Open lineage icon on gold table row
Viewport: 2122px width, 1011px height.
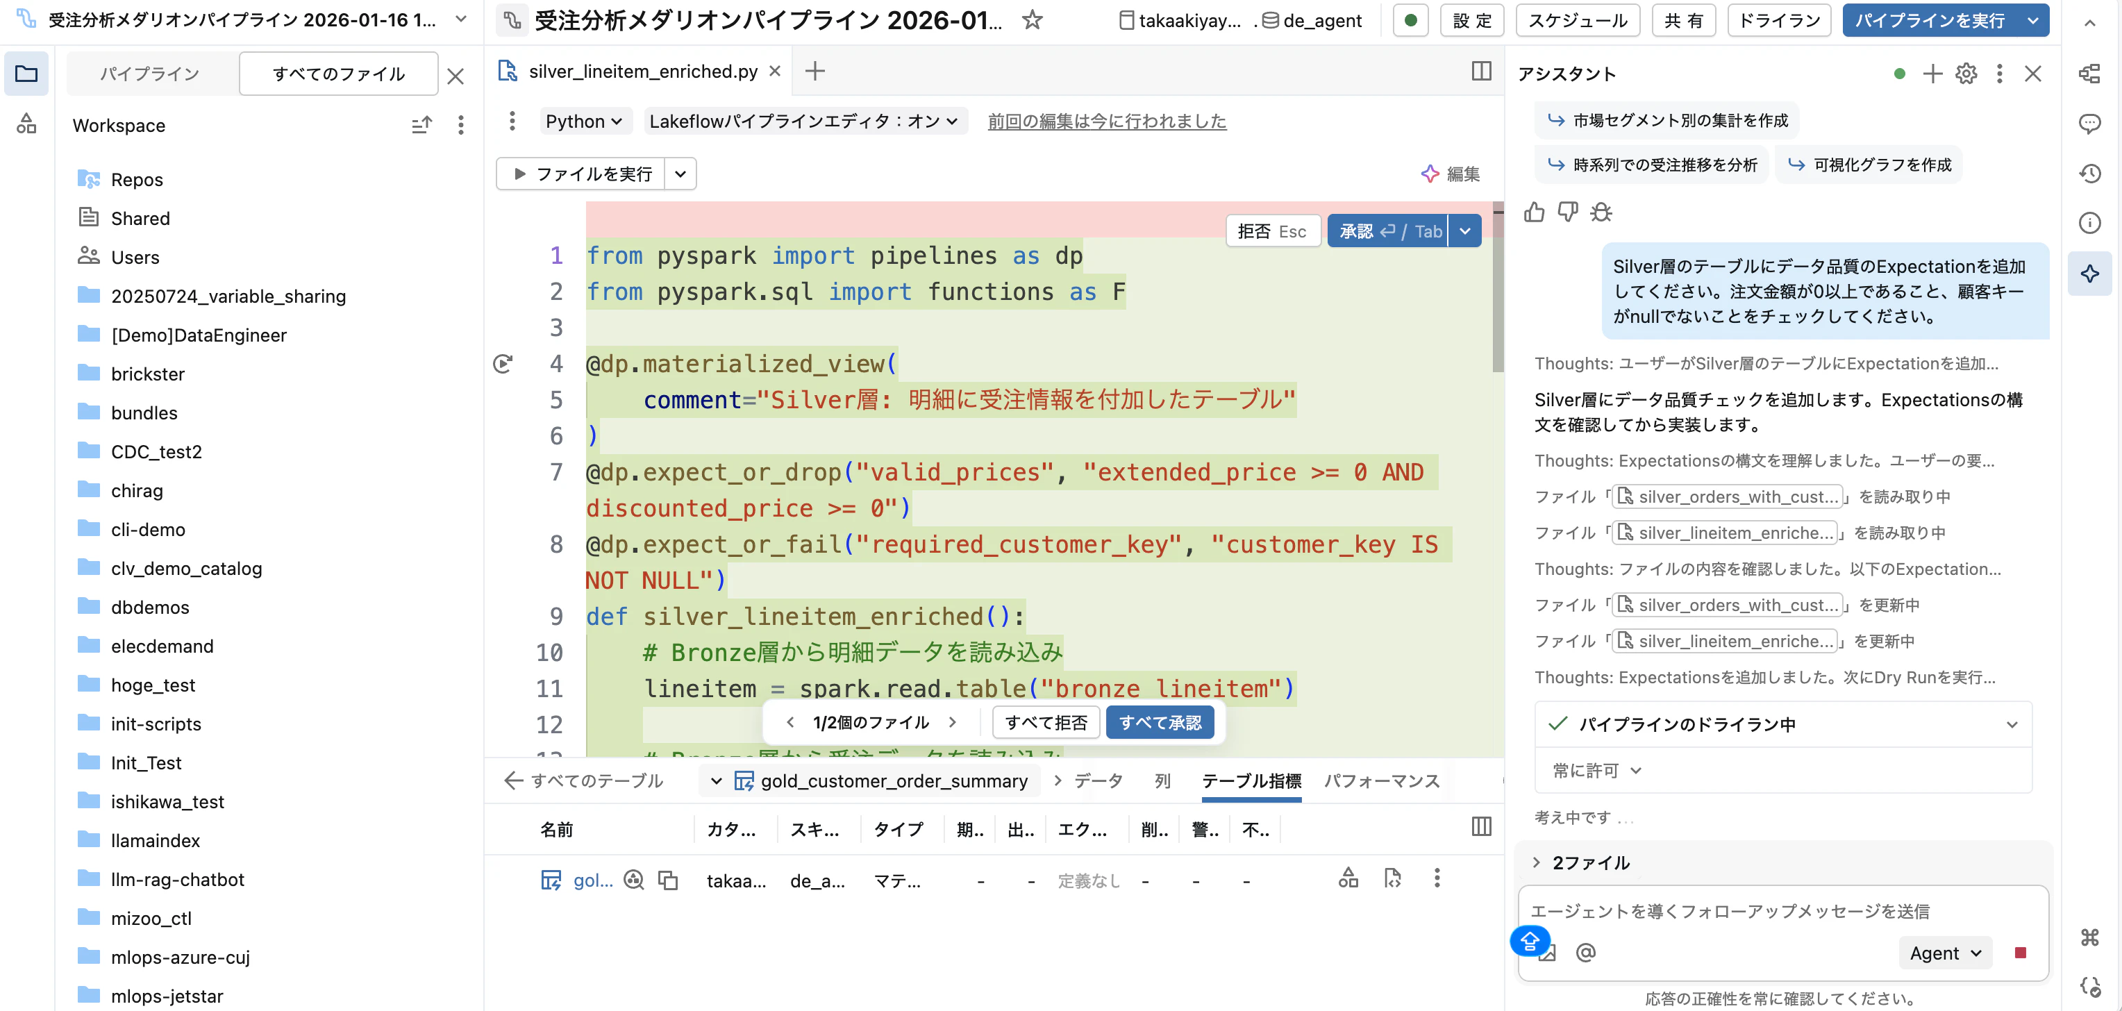click(x=1348, y=878)
